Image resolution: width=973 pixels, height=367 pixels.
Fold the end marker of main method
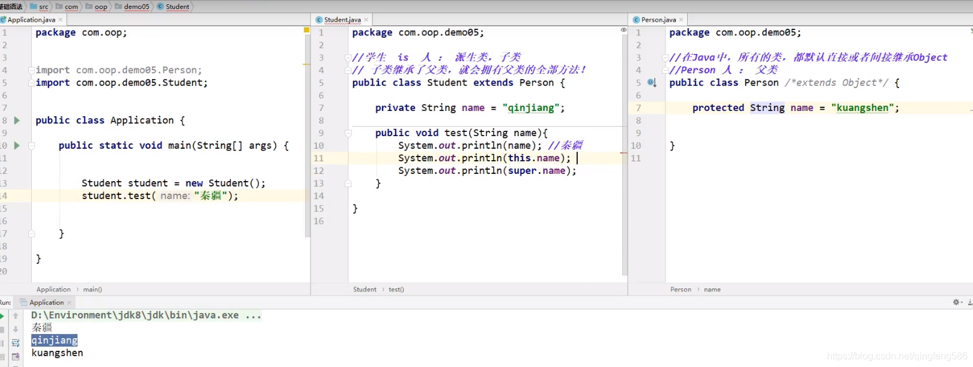click(31, 234)
